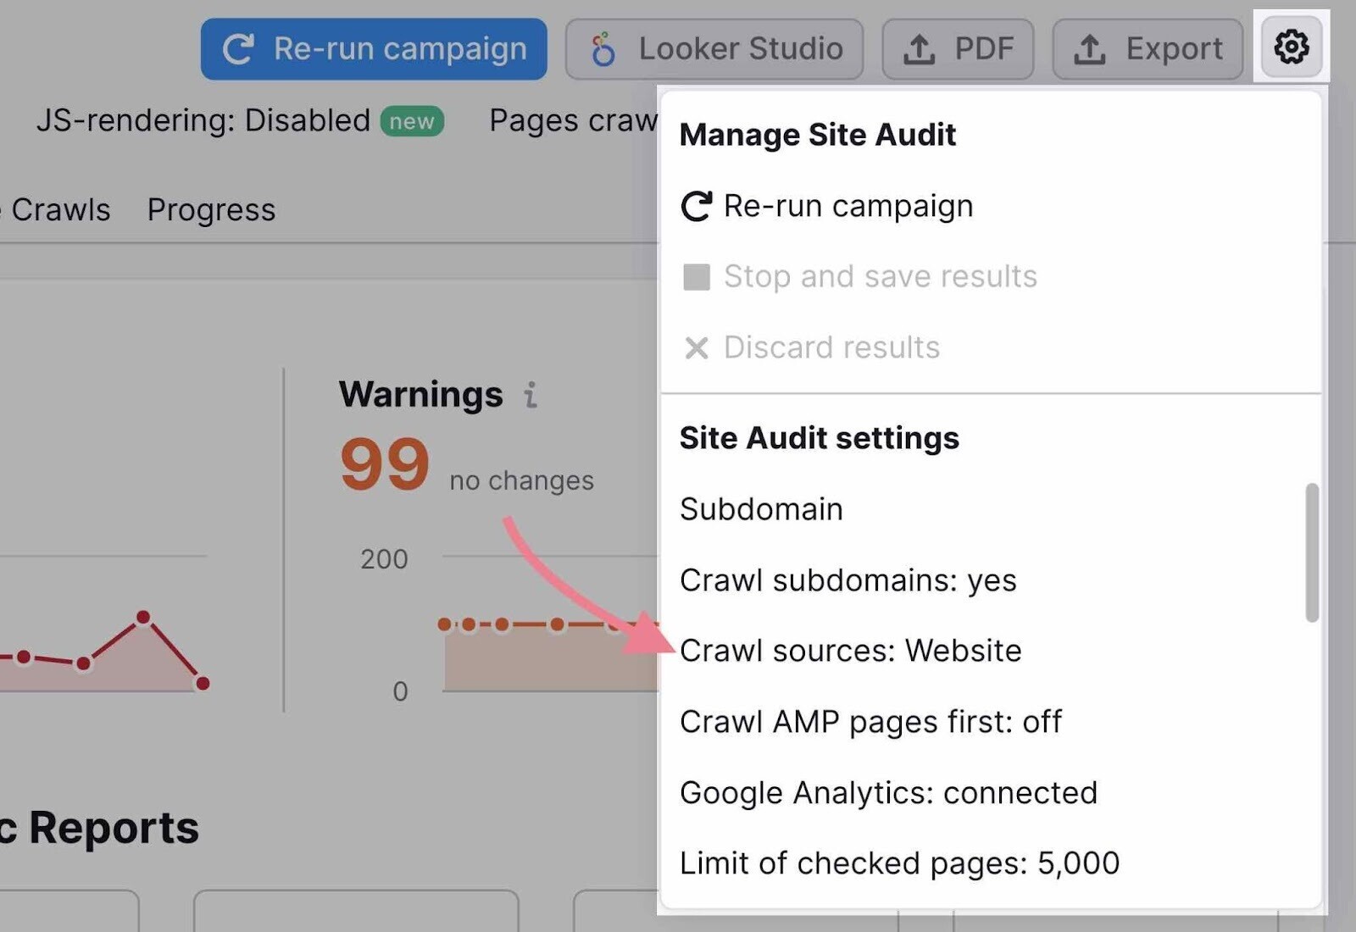This screenshot has height=932, width=1356.
Task: Click the info icon next to Warnings
Action: coord(530,395)
